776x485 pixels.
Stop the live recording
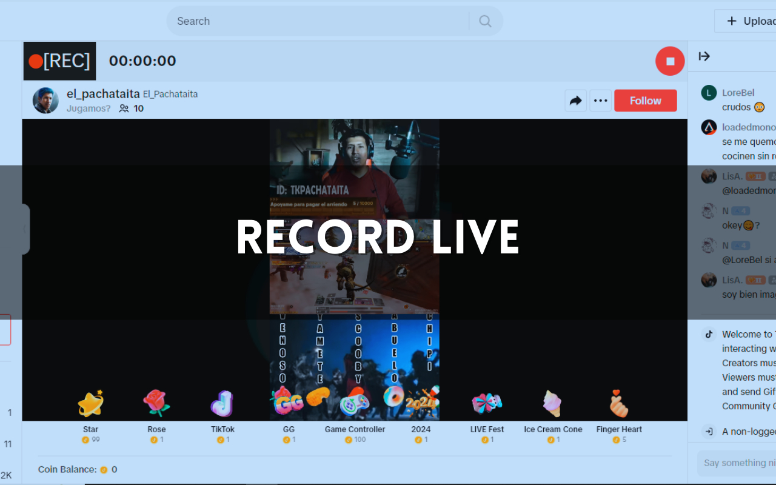coord(669,61)
